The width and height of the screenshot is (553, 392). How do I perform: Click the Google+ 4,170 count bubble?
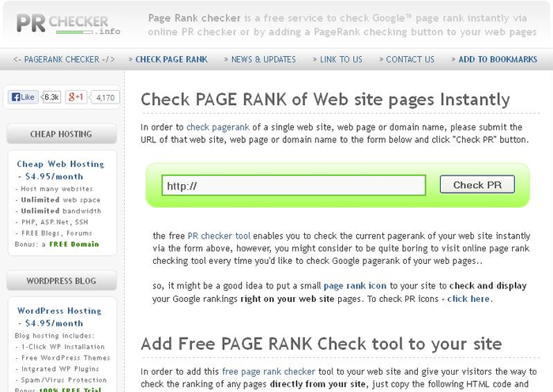[104, 98]
